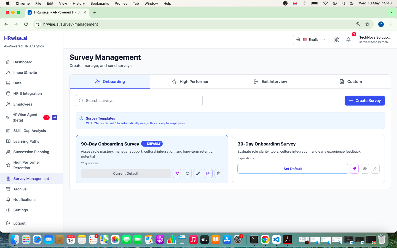Open Skills Gap Analysis in sidebar

click(x=32, y=131)
